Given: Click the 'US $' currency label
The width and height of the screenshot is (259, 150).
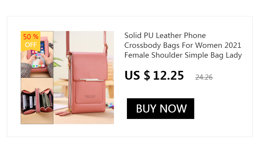Looking at the screenshot, I should (137, 76).
